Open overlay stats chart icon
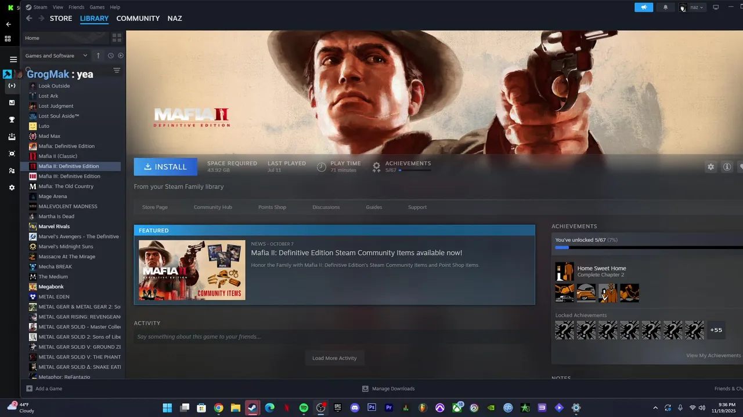Screen dimensions: 743x417 12,103
